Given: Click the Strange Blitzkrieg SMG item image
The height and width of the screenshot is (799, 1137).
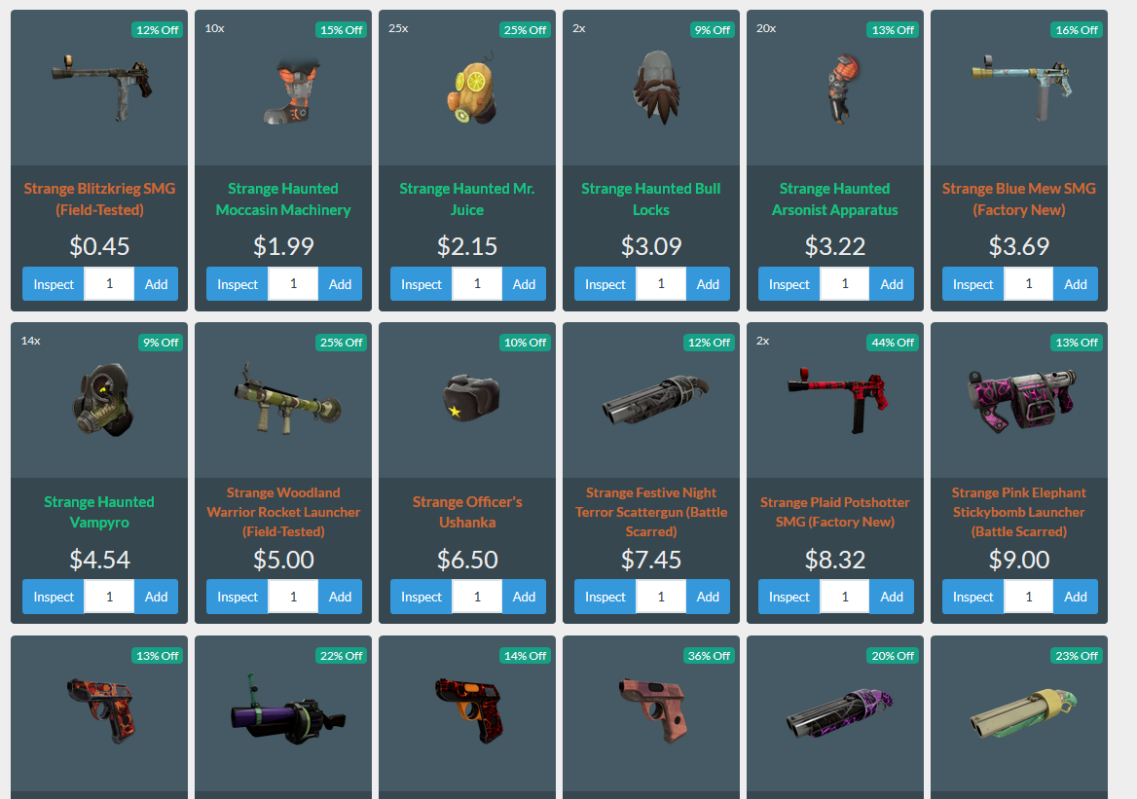Looking at the screenshot, I should pos(101,87).
